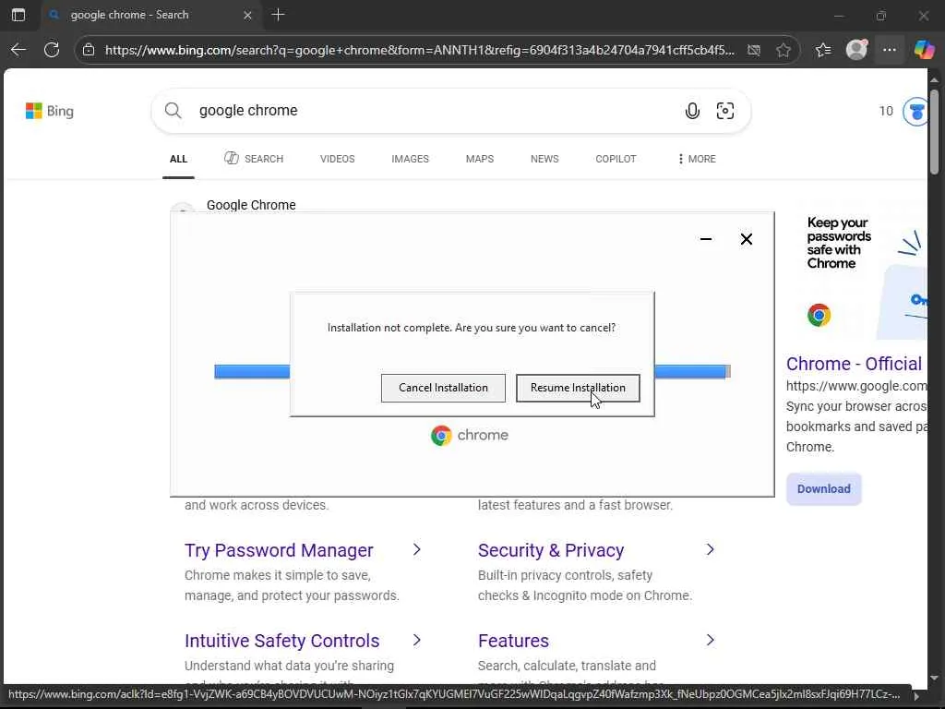The width and height of the screenshot is (945, 709).
Task: Go to Bing home logo
Action: pyautogui.click(x=50, y=111)
